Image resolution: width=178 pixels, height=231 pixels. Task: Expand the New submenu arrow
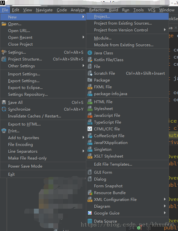tap(83, 16)
